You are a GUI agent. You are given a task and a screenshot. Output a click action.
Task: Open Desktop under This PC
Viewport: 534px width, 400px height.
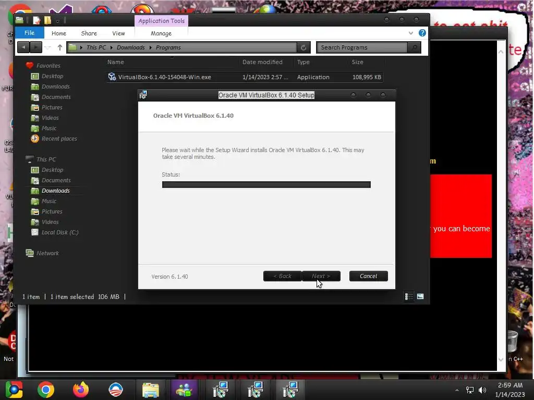(x=53, y=170)
